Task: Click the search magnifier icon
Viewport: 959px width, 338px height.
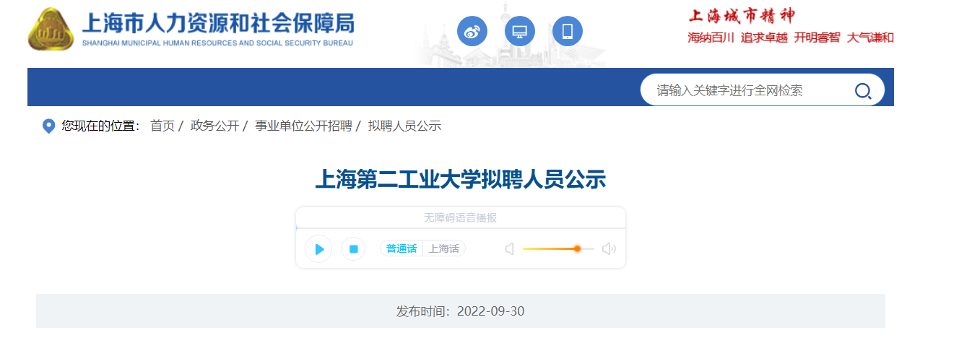Action: click(x=863, y=91)
